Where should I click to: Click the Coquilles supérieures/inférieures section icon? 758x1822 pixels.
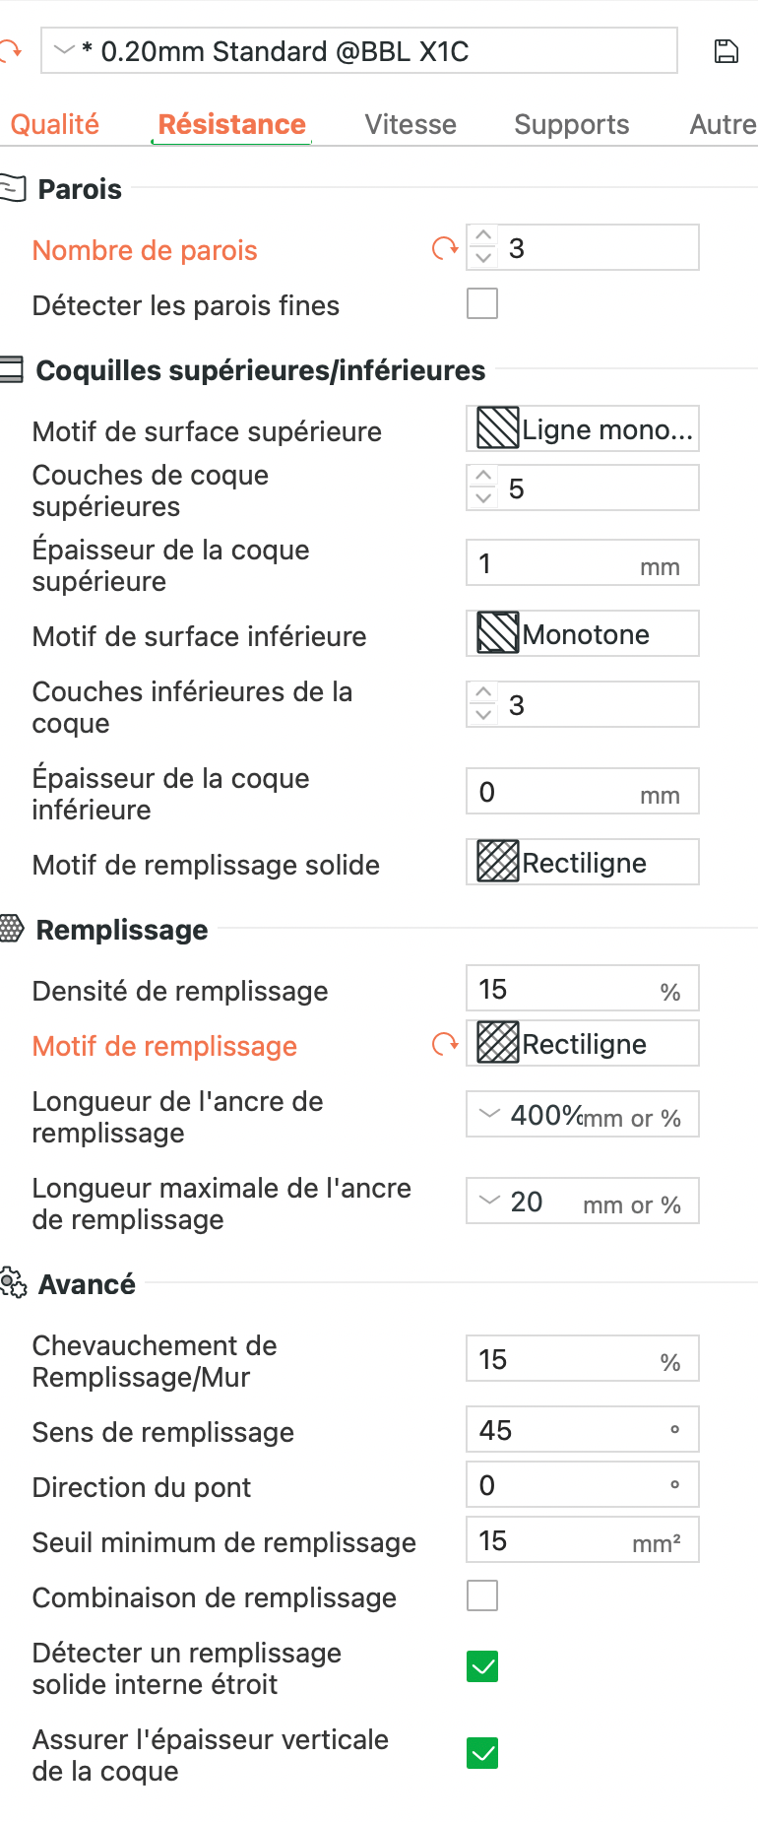[12, 369]
